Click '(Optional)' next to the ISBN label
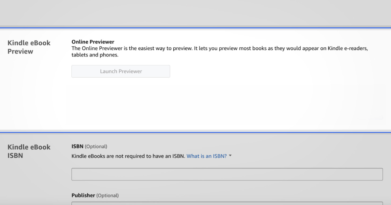391x205 pixels. [x=96, y=147]
